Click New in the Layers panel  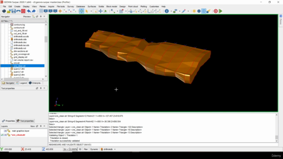coord(32,126)
